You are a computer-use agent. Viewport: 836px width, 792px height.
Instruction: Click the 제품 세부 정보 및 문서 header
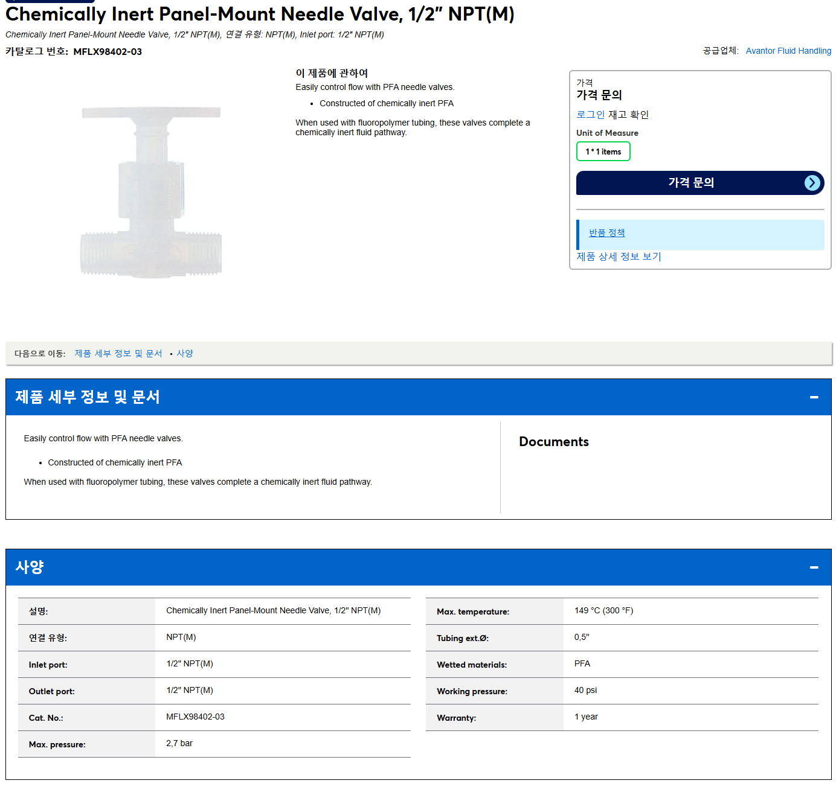[x=418, y=397]
